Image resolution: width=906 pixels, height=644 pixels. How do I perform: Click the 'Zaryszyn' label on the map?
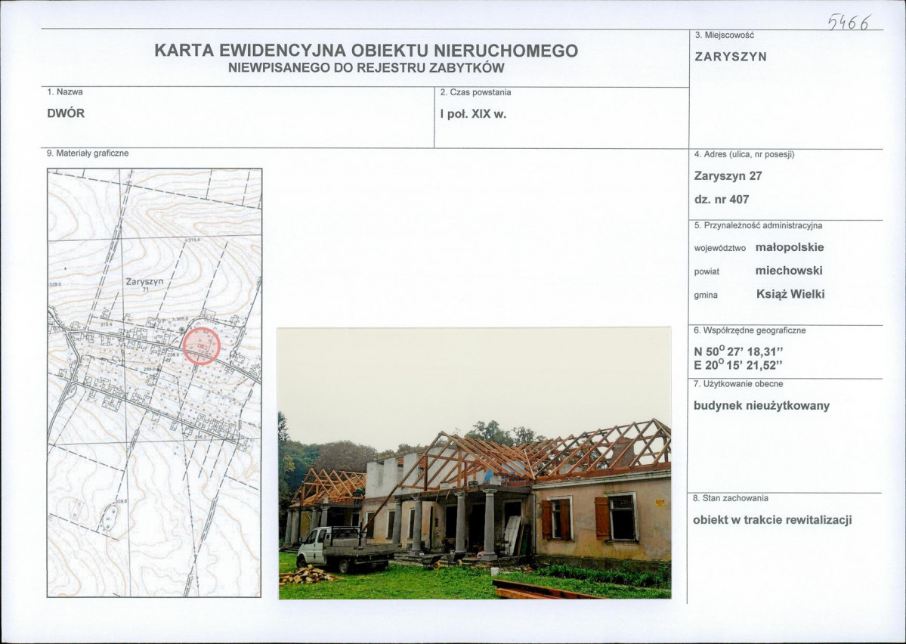pos(144,281)
